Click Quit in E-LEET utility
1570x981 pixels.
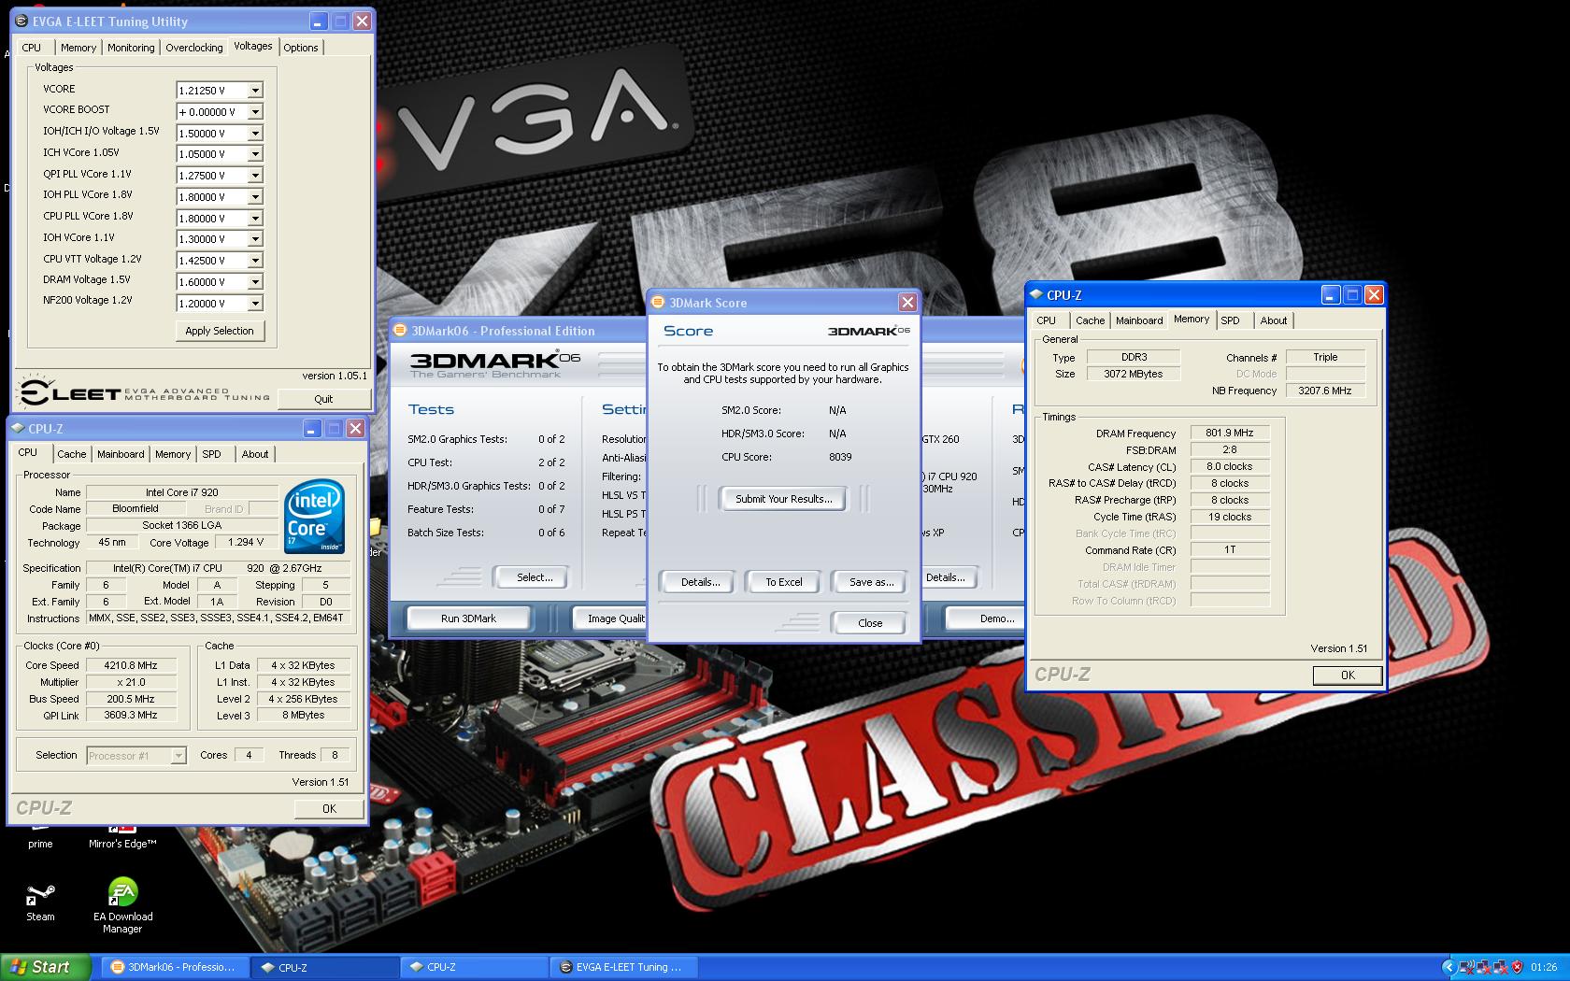pyautogui.click(x=323, y=399)
